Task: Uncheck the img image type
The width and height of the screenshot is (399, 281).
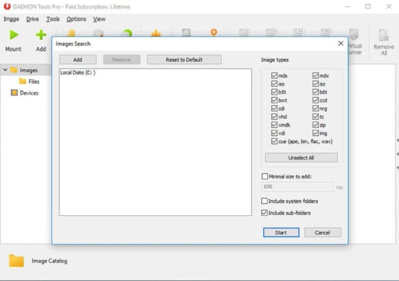Action: pyautogui.click(x=315, y=133)
